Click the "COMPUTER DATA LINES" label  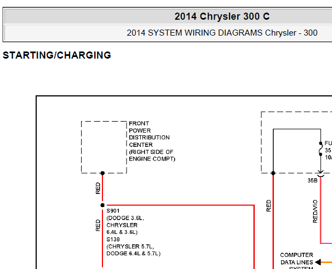(296, 259)
